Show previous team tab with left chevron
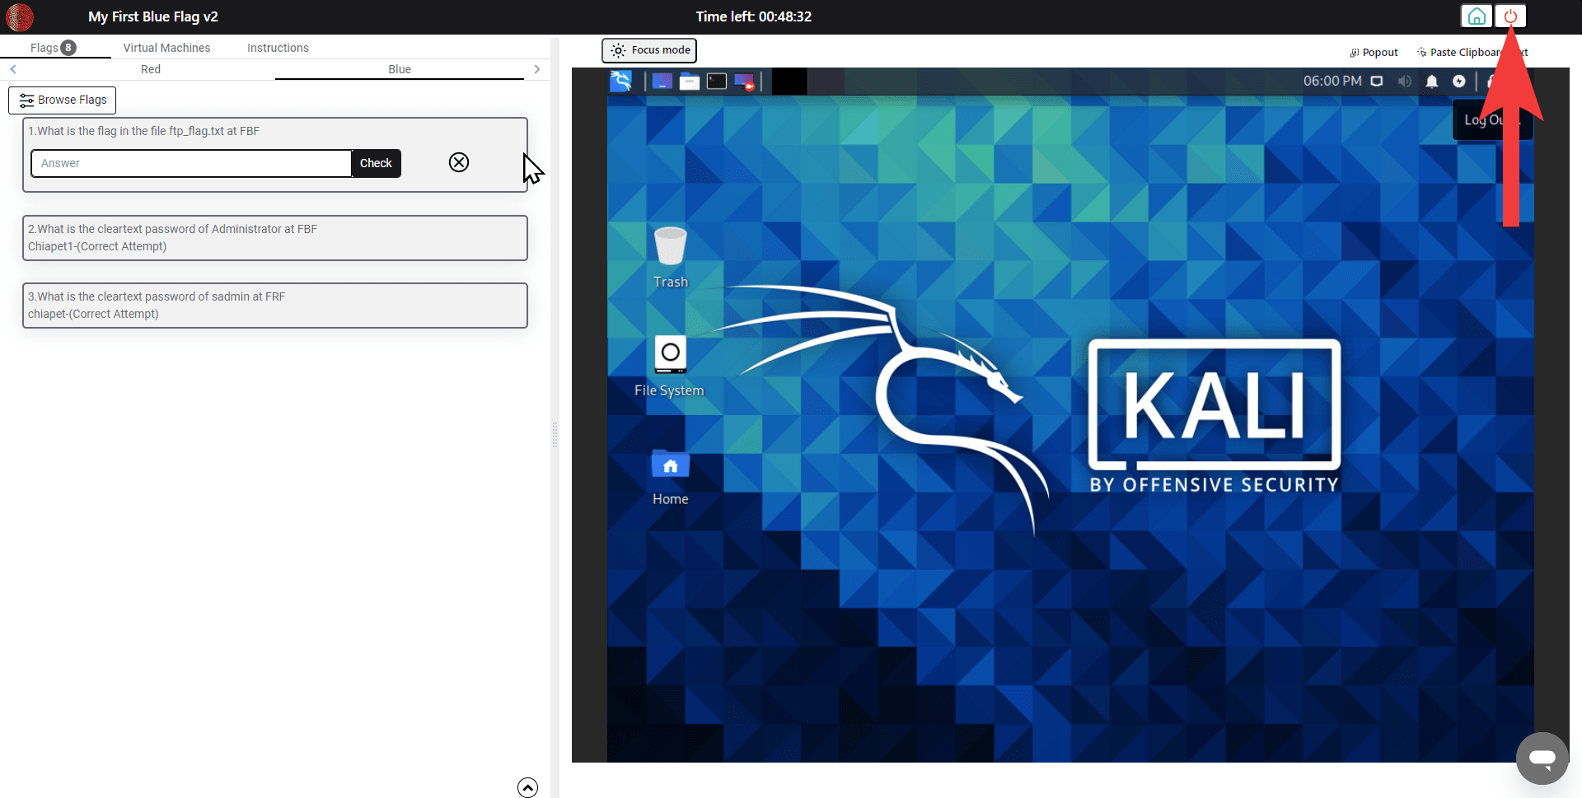This screenshot has width=1582, height=798. point(13,69)
